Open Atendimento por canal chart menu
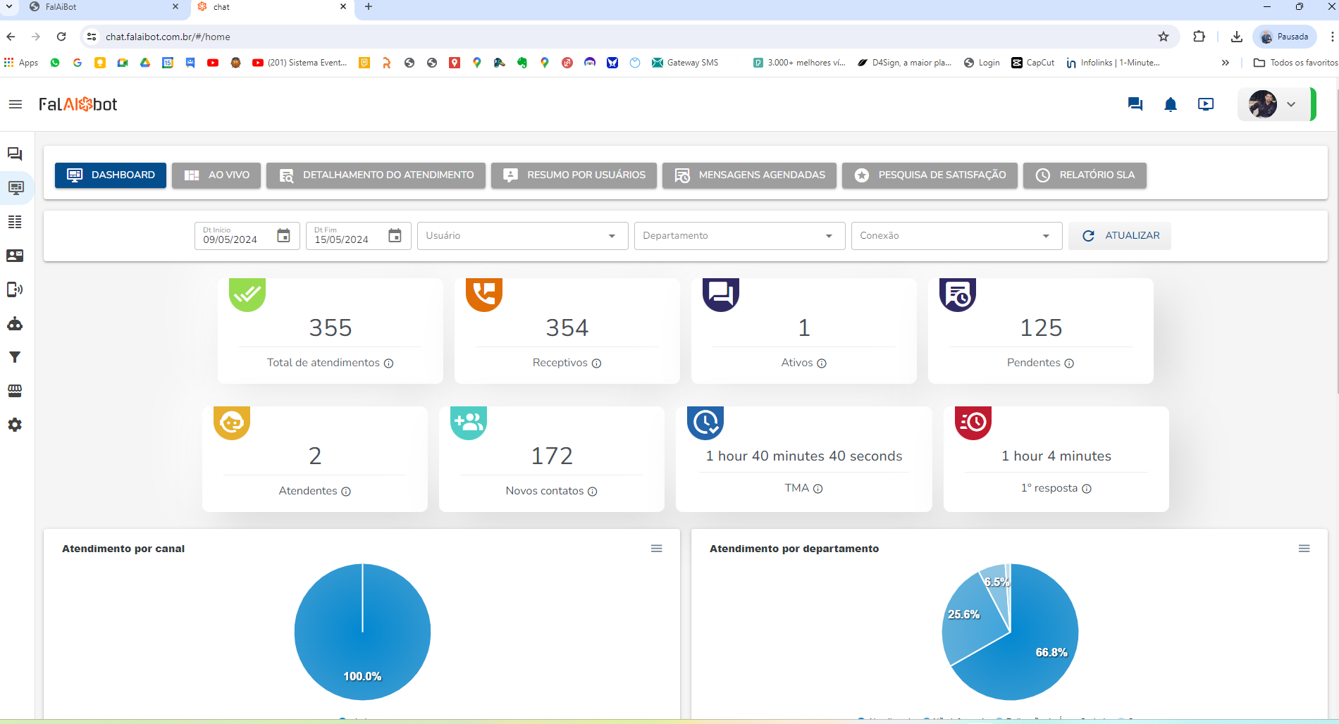This screenshot has height=724, width=1339. pos(657,549)
